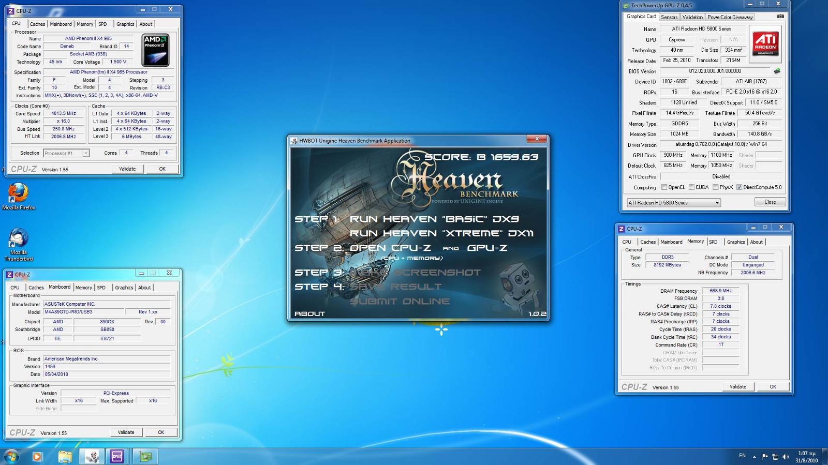Click the taskbar clock showing 31/8/2010

(806, 457)
